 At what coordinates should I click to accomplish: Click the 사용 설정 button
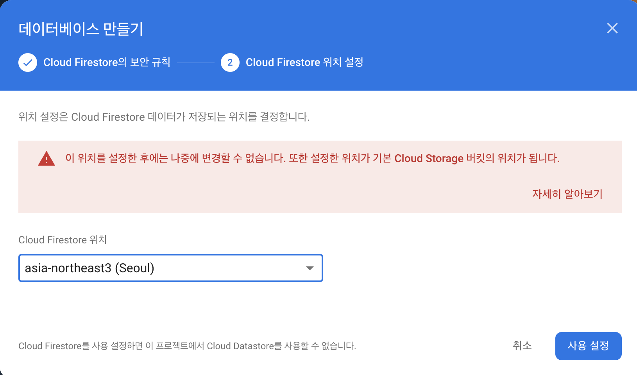coord(588,346)
